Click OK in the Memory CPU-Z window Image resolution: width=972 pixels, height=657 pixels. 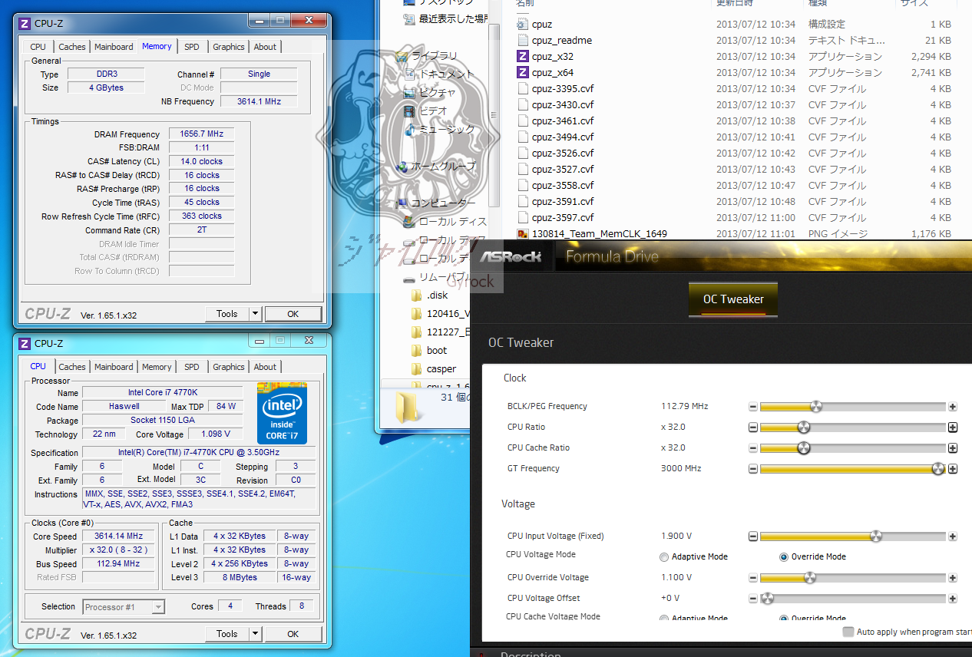click(293, 314)
